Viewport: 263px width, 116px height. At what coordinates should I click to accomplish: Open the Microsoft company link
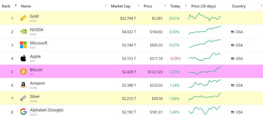tap(39, 43)
